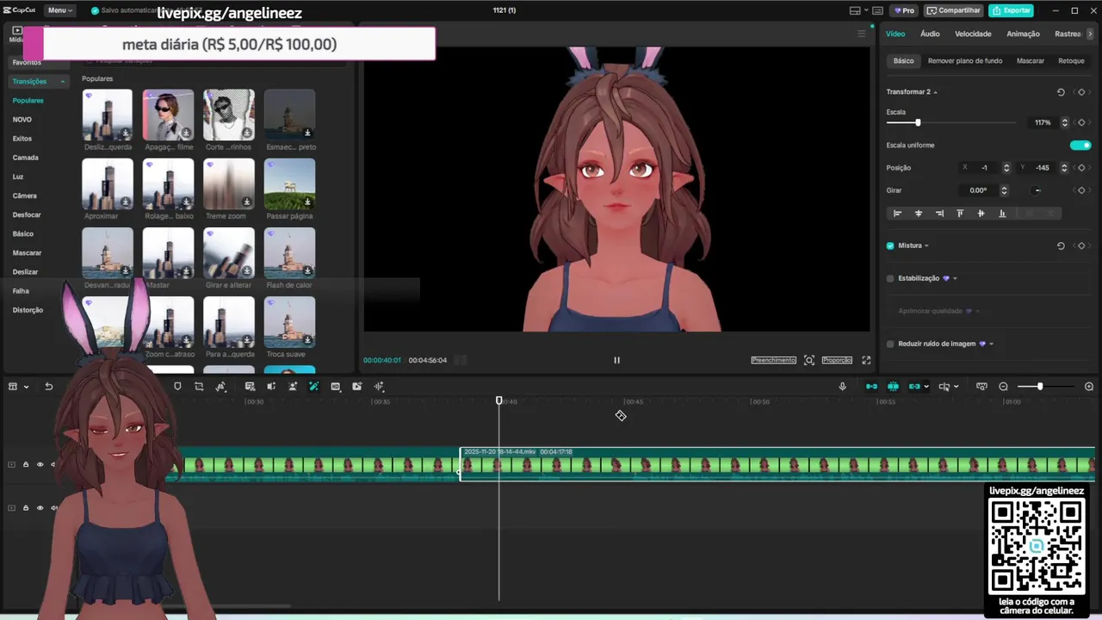Click the focus frame icon beside Proporção

click(x=809, y=360)
